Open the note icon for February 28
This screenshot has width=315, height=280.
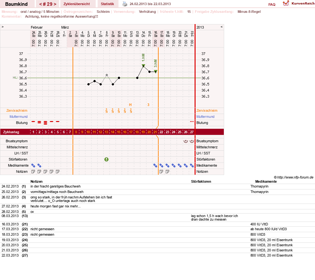coord(58,172)
